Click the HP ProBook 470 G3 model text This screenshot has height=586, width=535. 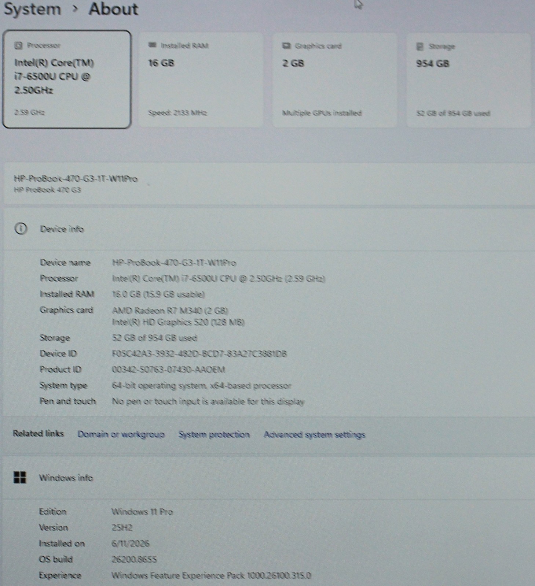47,190
